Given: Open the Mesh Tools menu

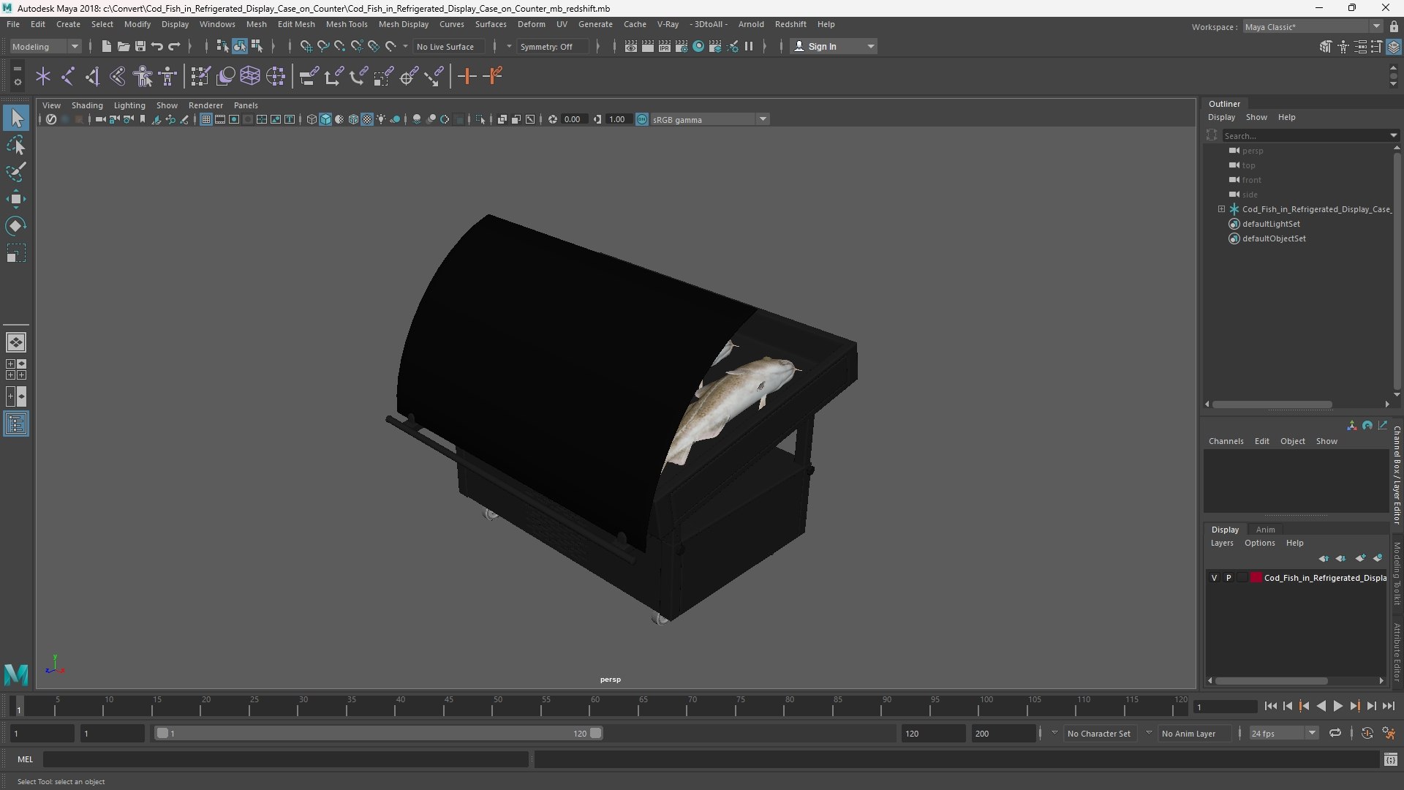Looking at the screenshot, I should coord(347,24).
